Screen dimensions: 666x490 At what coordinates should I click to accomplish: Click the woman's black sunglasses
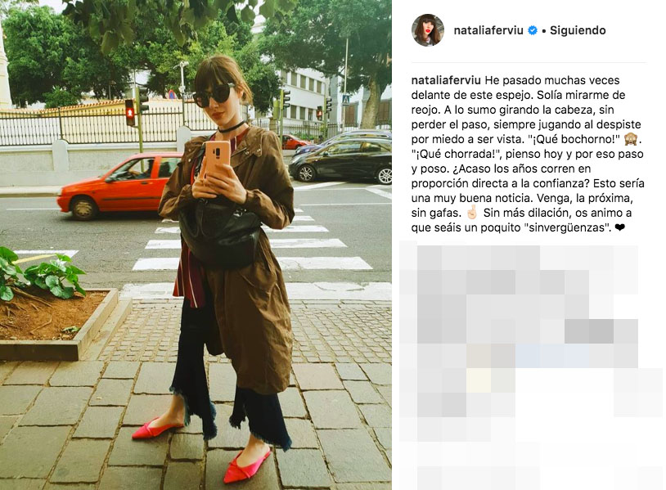213,95
